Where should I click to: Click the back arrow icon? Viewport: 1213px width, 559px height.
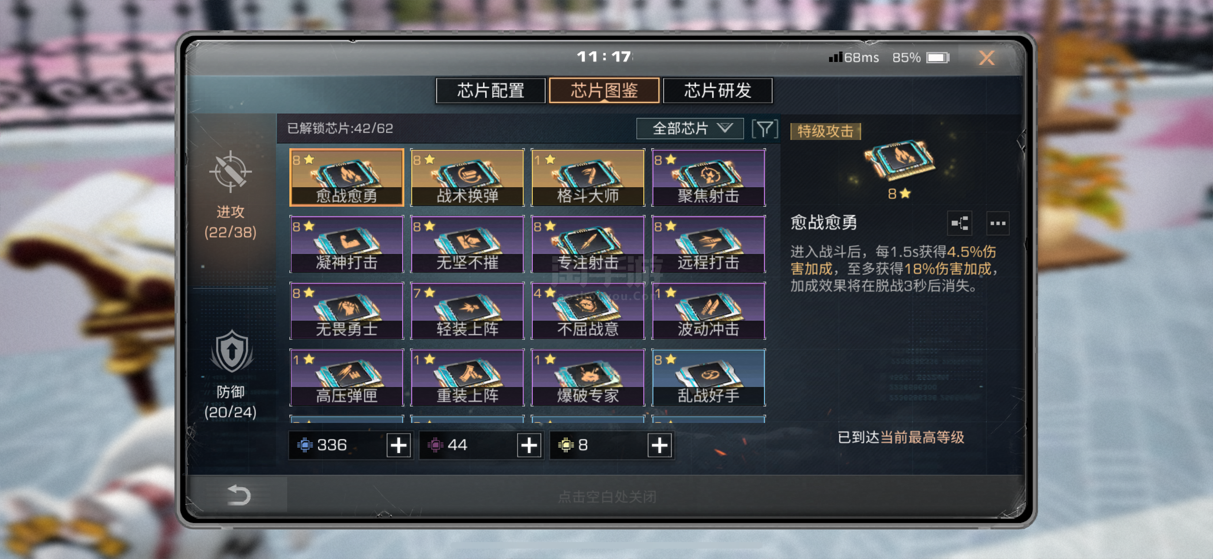pyautogui.click(x=239, y=495)
